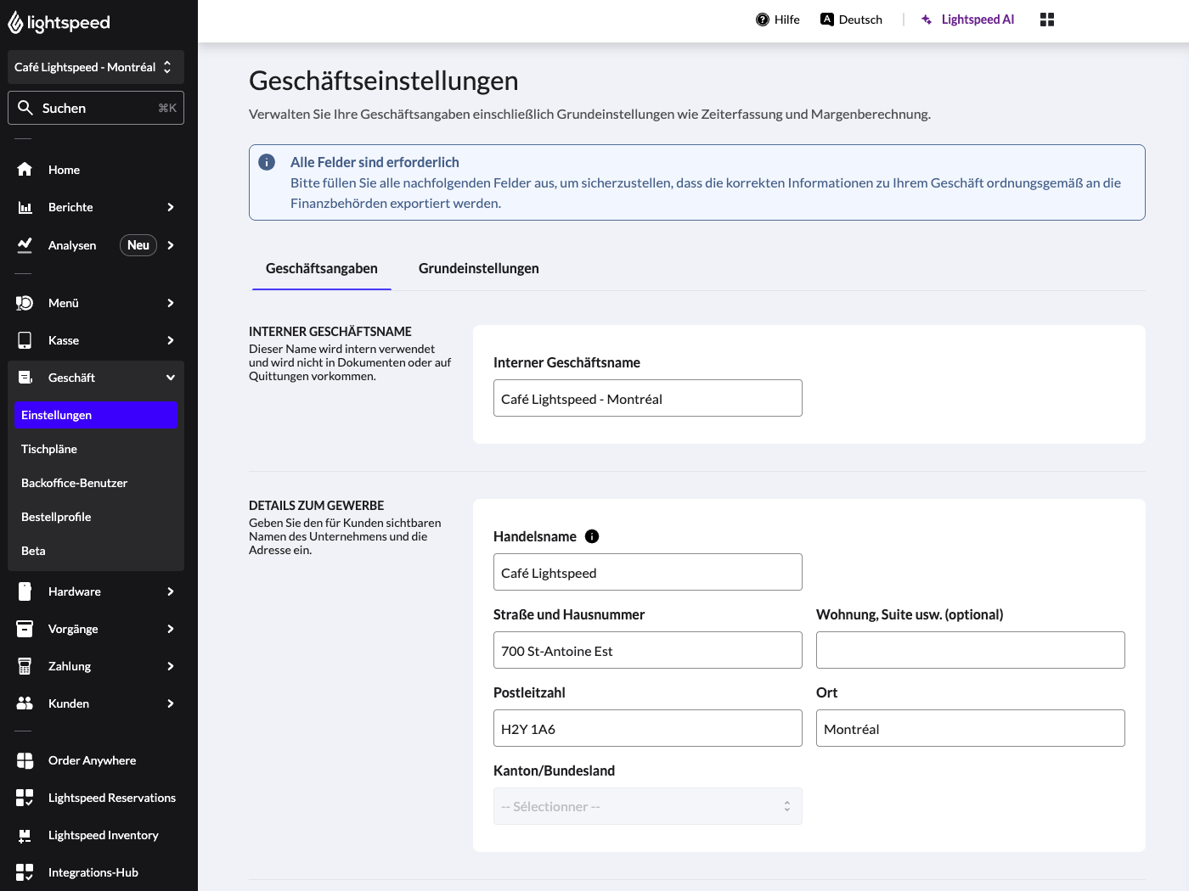Click the Deutsch language icon
This screenshot has width=1189, height=891.
click(827, 20)
